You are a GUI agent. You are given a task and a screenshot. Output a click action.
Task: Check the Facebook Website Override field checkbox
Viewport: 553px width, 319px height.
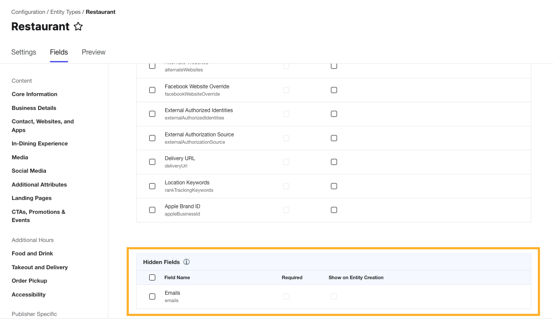tap(152, 90)
